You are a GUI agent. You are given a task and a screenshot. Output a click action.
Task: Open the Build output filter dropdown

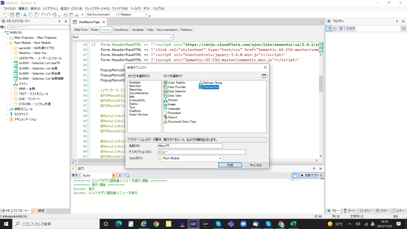point(113,175)
